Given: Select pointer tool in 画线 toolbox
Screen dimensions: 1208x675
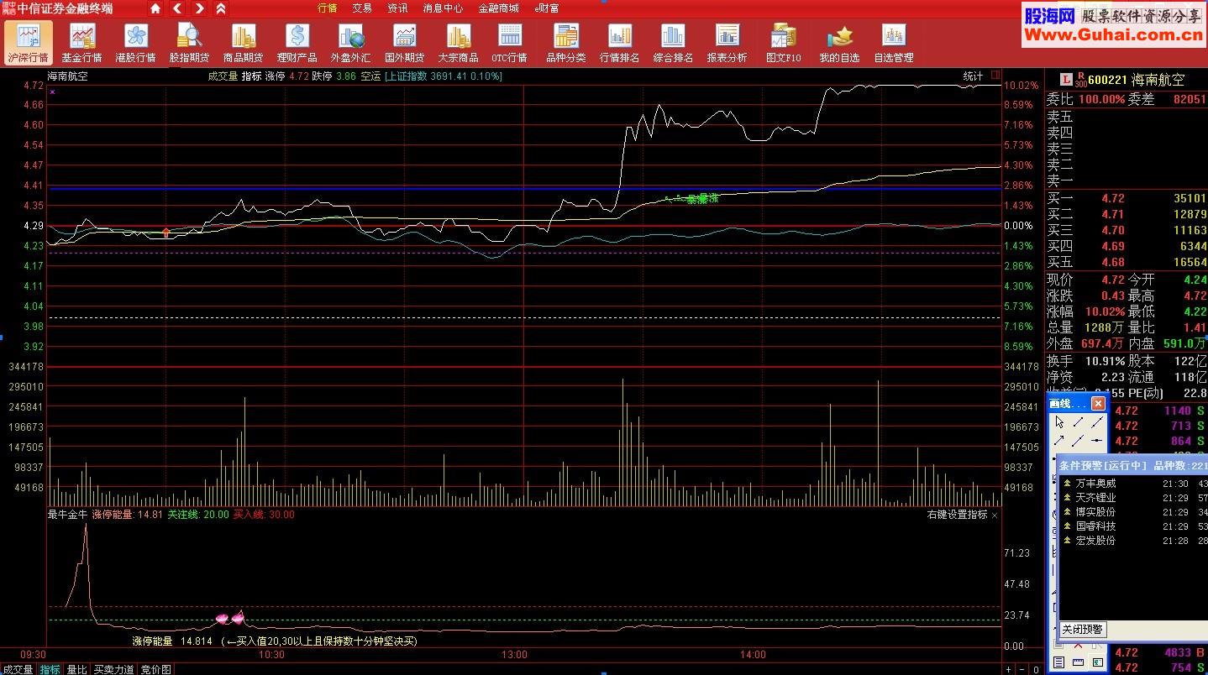Looking at the screenshot, I should pos(1059,422).
